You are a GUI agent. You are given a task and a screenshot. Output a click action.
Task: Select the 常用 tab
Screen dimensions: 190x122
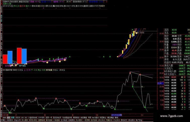[90, 117]
